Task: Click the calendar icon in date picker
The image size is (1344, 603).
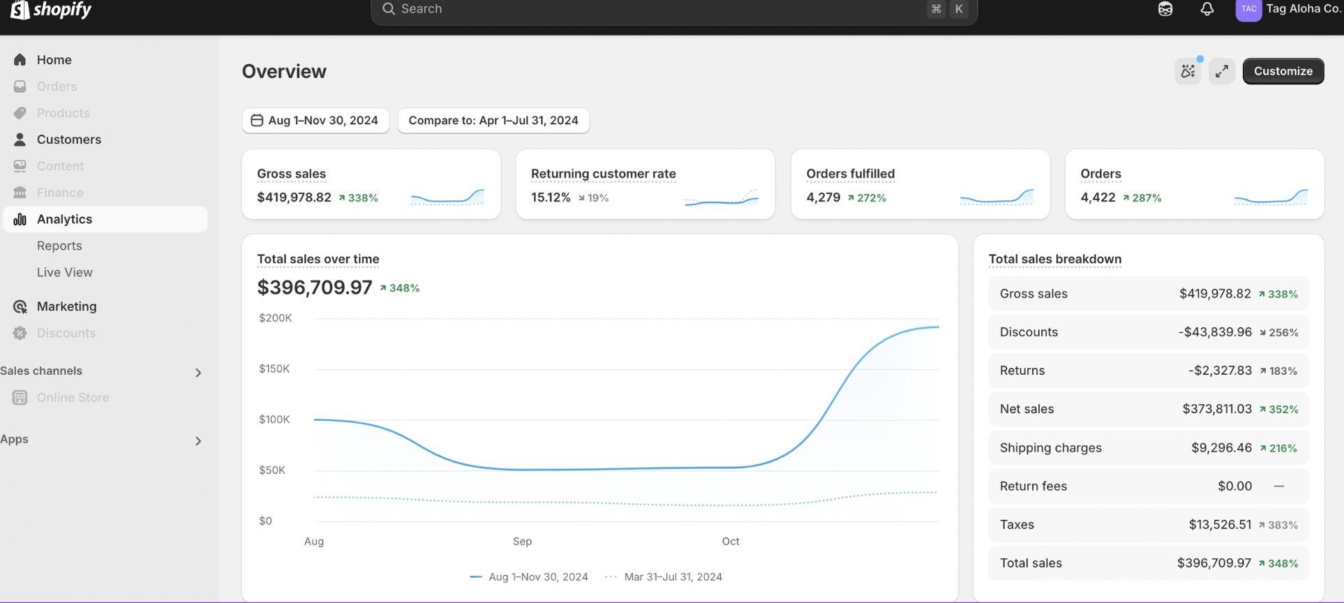Action: [257, 120]
